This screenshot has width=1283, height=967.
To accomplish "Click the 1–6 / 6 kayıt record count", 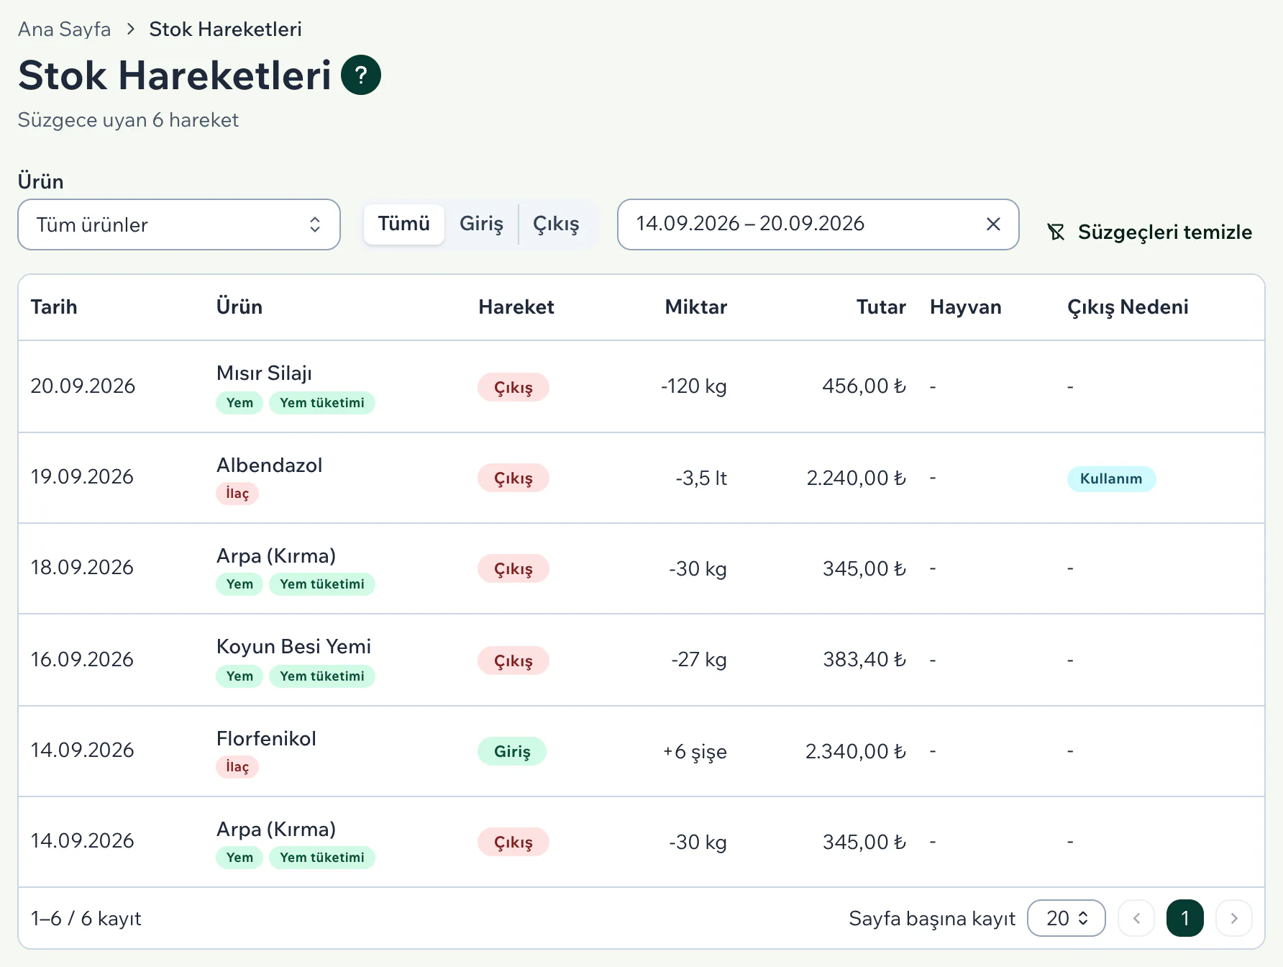I will pyautogui.click(x=86, y=919).
